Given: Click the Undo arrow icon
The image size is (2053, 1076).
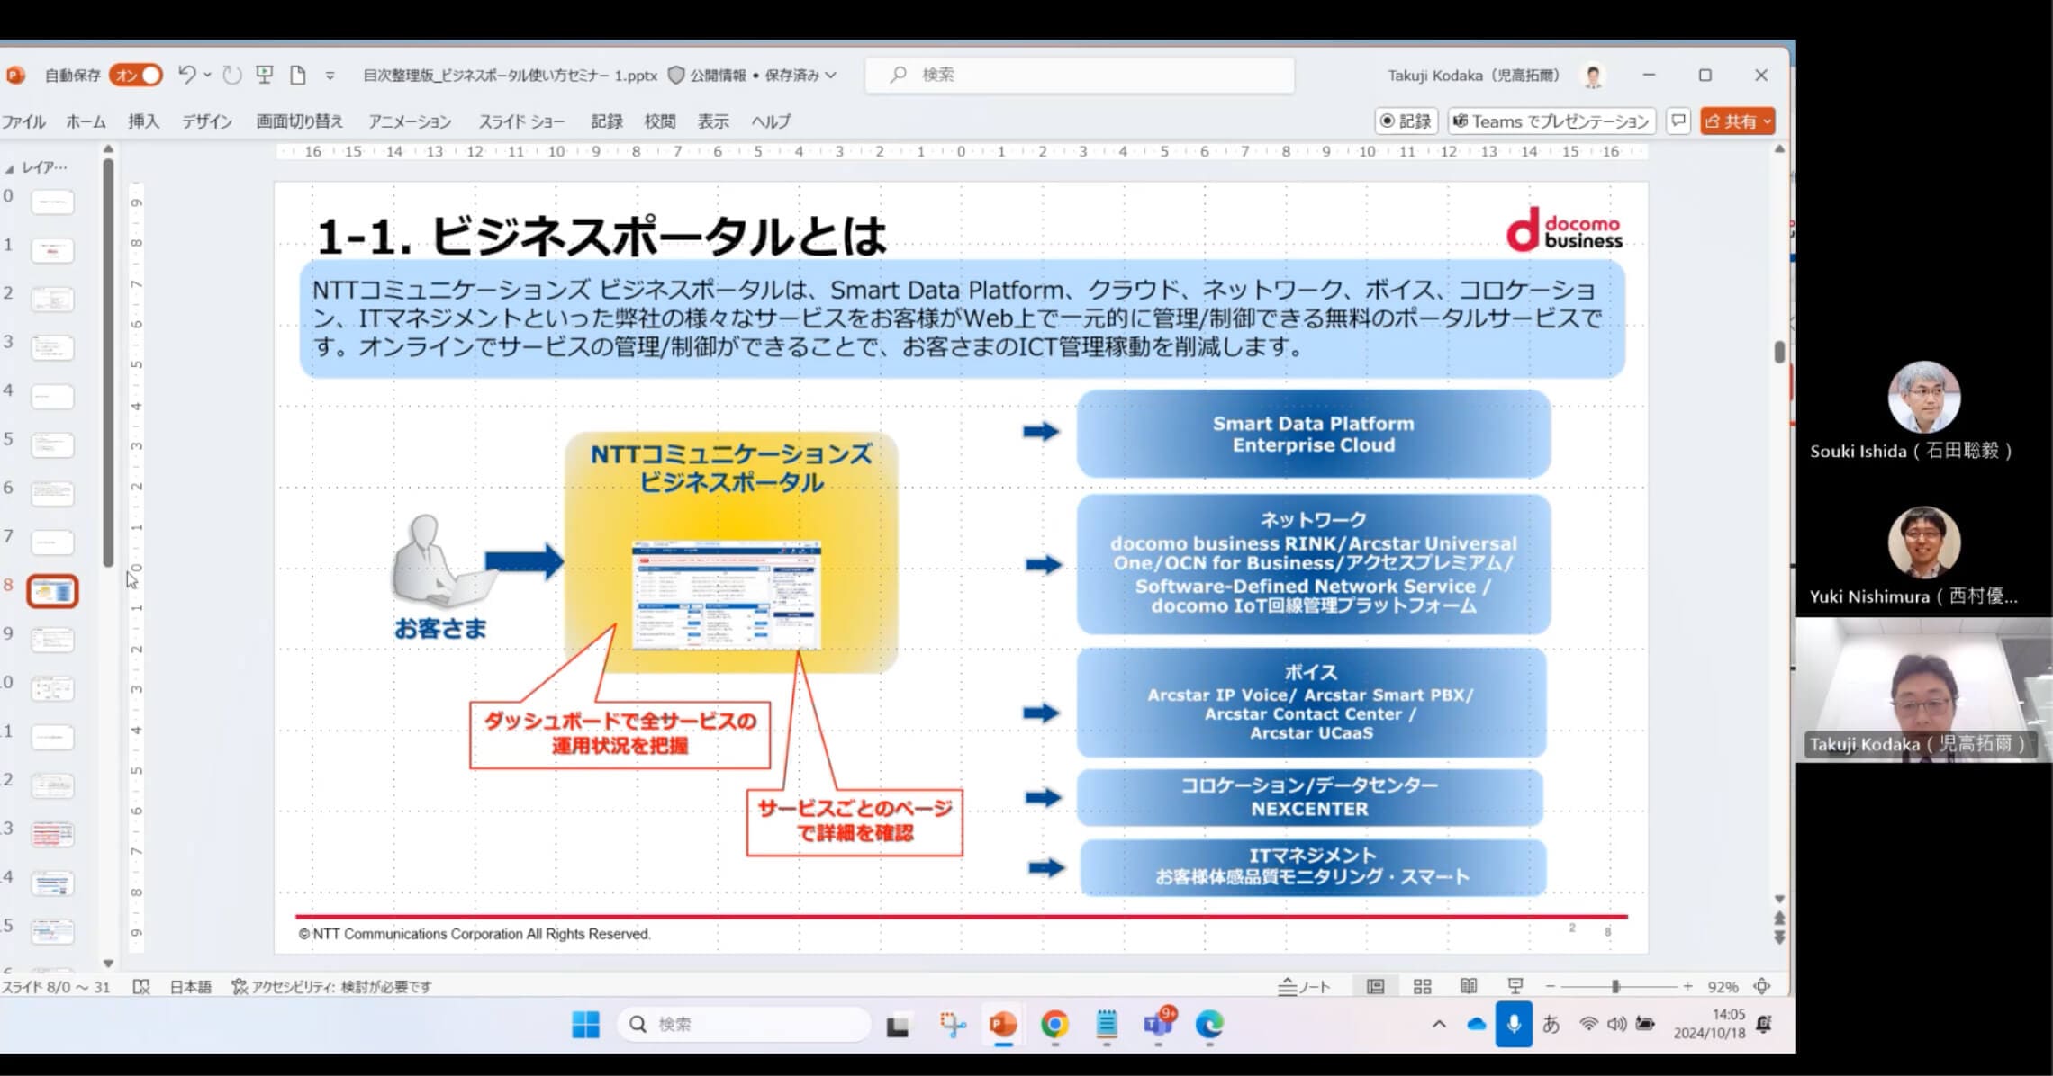Looking at the screenshot, I should (x=186, y=75).
